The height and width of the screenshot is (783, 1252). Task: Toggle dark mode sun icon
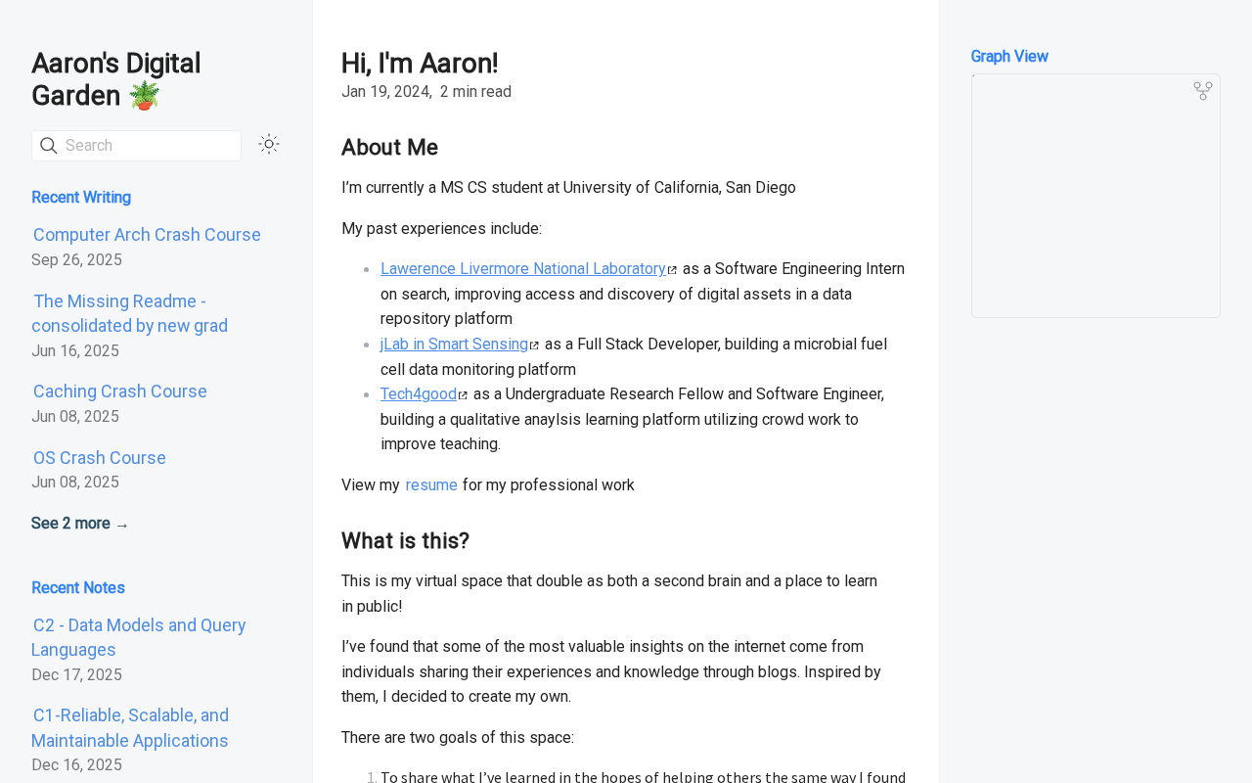point(269,145)
